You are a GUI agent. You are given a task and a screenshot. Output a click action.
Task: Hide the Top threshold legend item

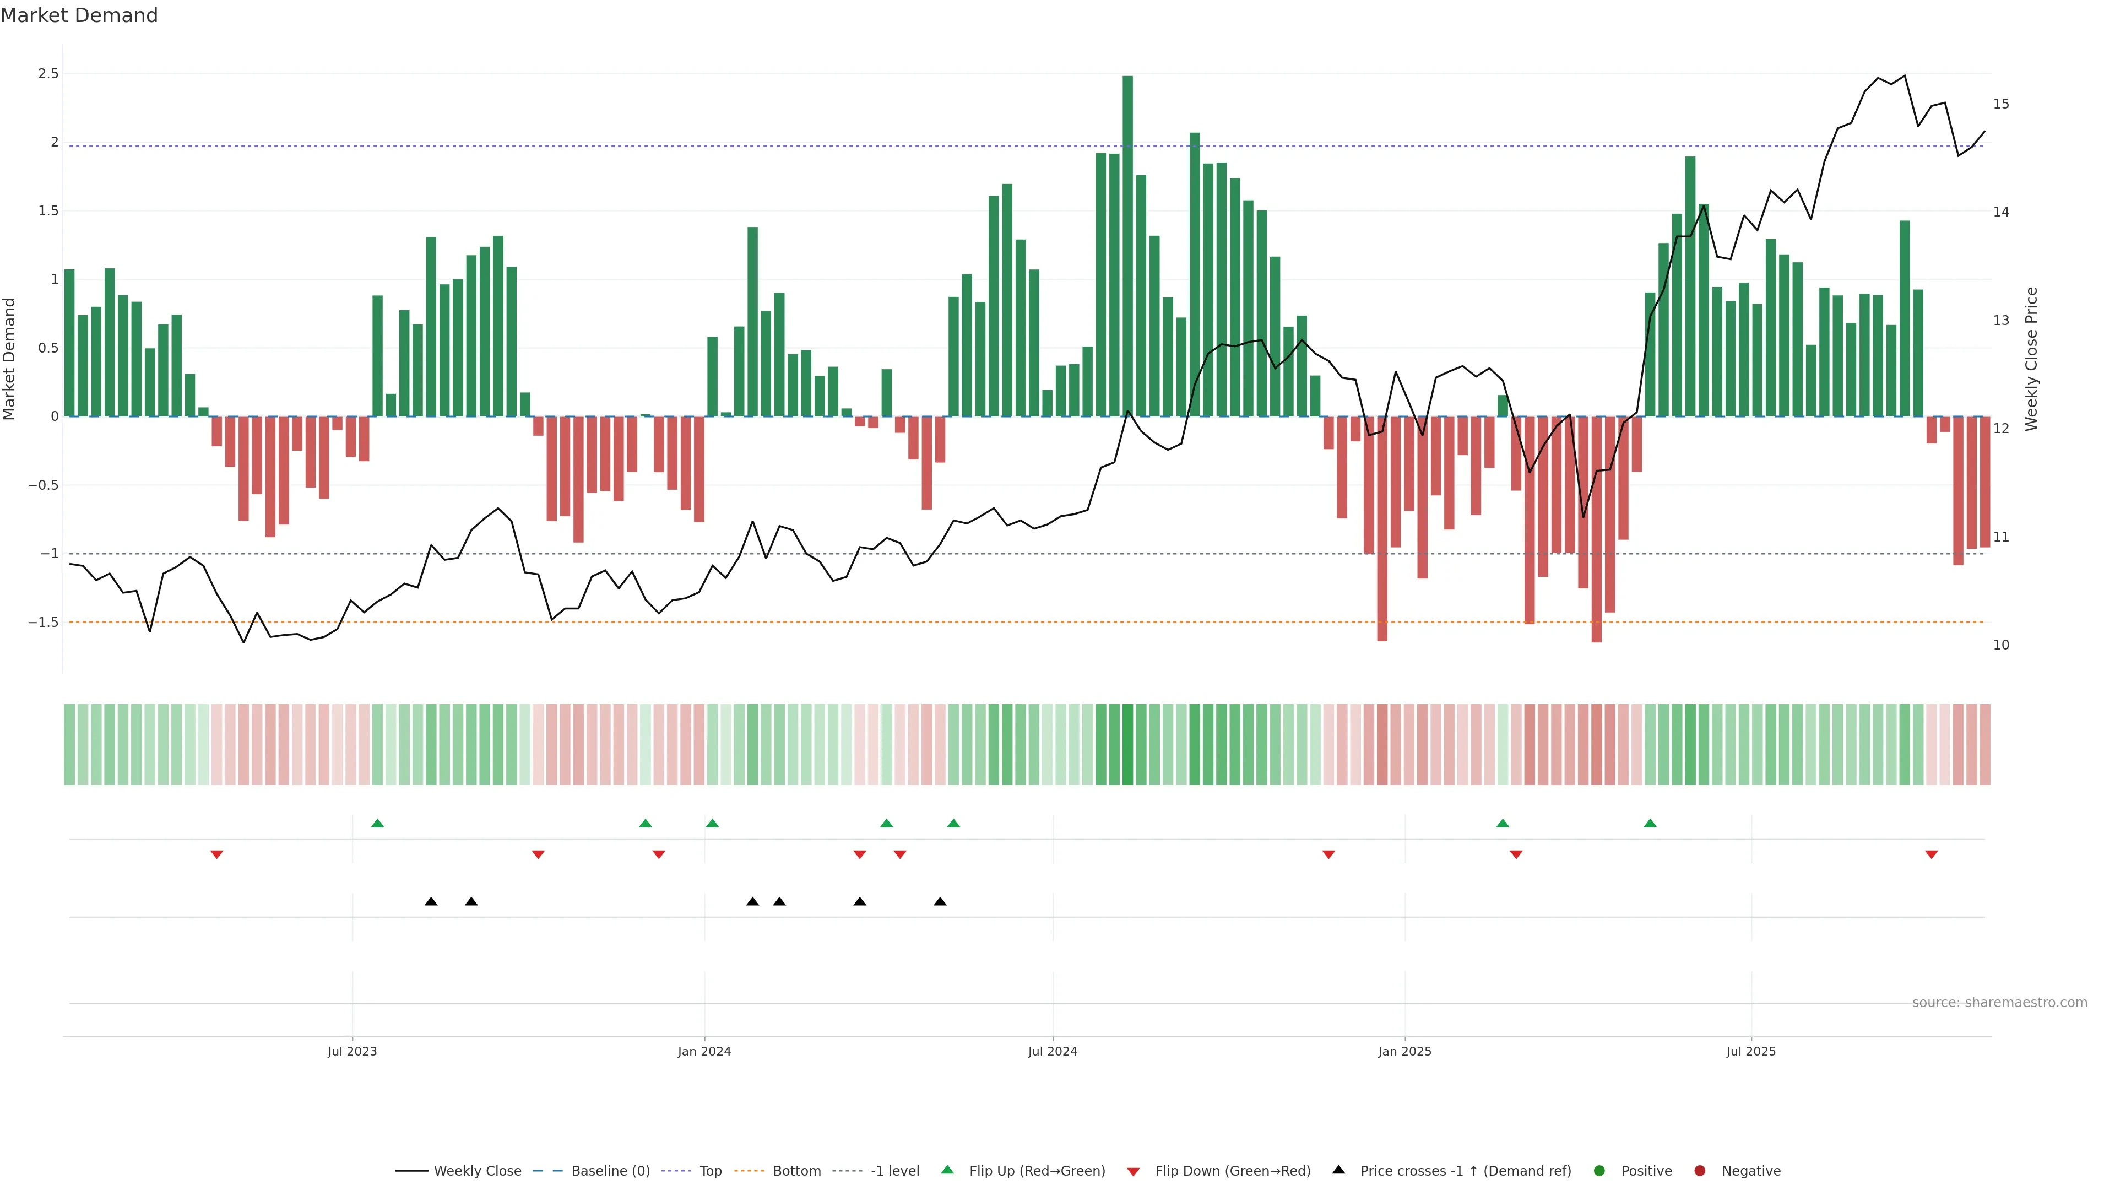pos(709,1170)
